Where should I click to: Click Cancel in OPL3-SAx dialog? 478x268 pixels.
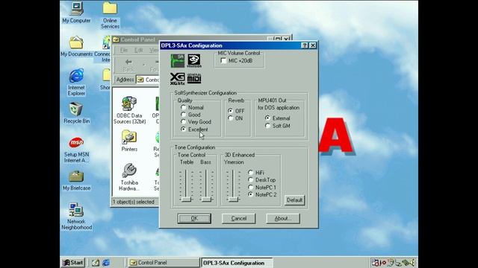(239, 218)
